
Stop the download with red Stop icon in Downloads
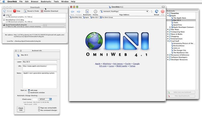15,11
